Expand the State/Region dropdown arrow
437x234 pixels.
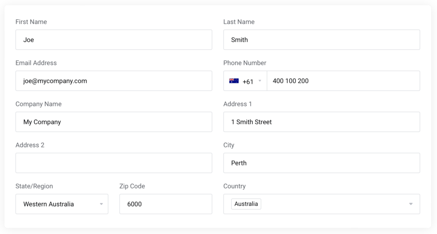point(102,204)
